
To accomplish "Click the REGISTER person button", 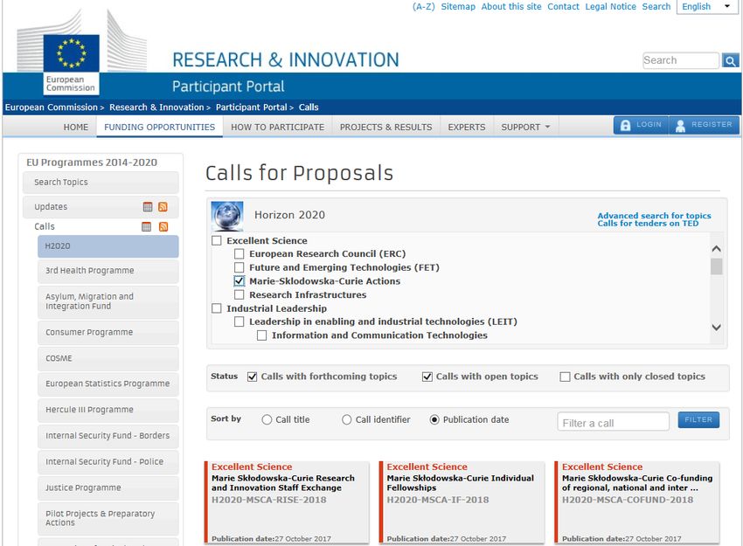I will (705, 125).
